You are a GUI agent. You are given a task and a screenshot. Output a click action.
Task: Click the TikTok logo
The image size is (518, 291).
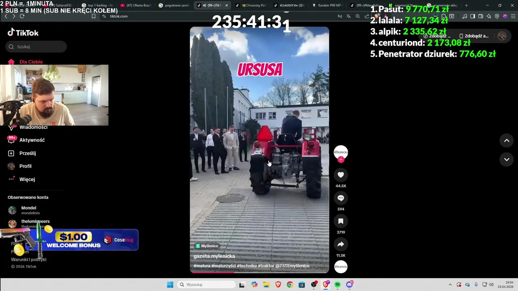click(x=23, y=33)
